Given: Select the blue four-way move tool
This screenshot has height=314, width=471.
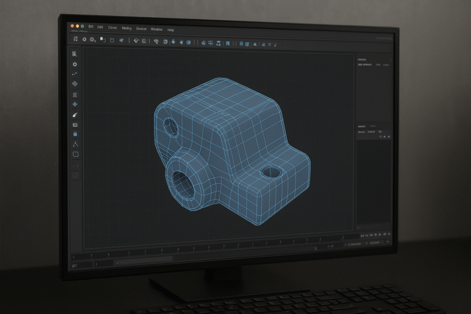Looking at the screenshot, I should 75,104.
